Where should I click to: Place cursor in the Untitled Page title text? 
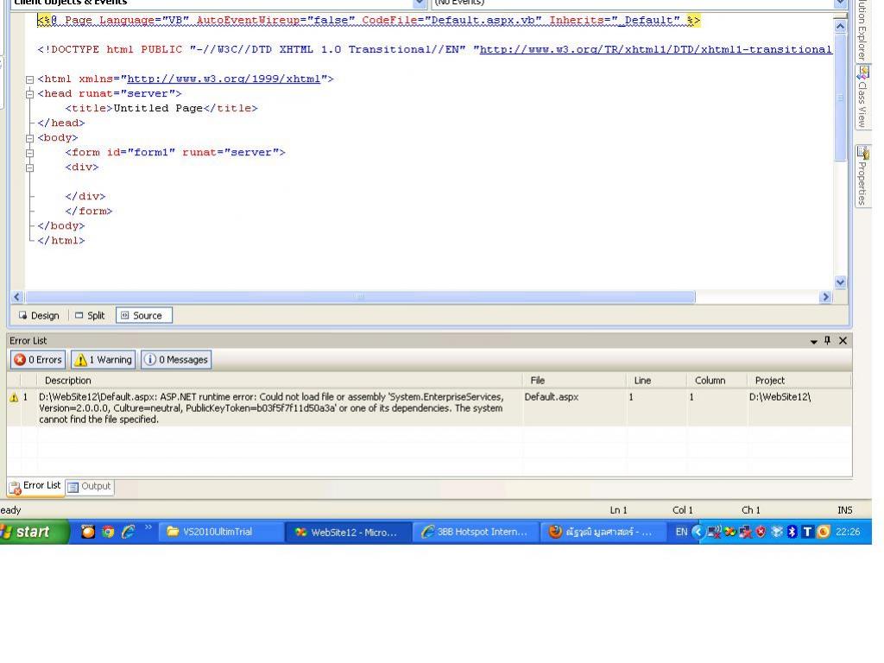click(158, 108)
